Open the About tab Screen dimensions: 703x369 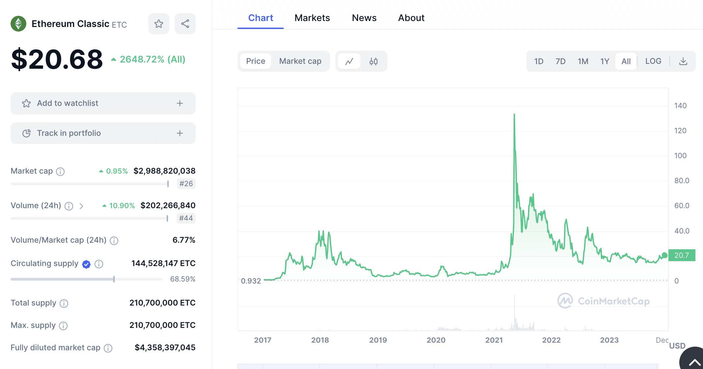pyautogui.click(x=411, y=18)
